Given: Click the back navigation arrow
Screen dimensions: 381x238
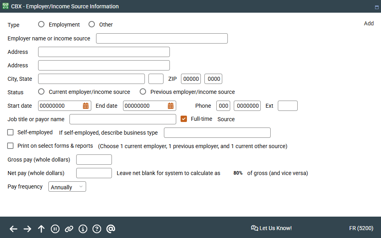Looking at the screenshot, I should (13, 228).
